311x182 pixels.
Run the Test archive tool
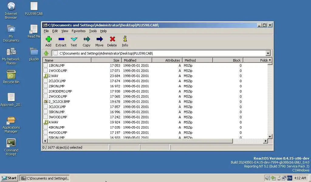click(x=74, y=39)
